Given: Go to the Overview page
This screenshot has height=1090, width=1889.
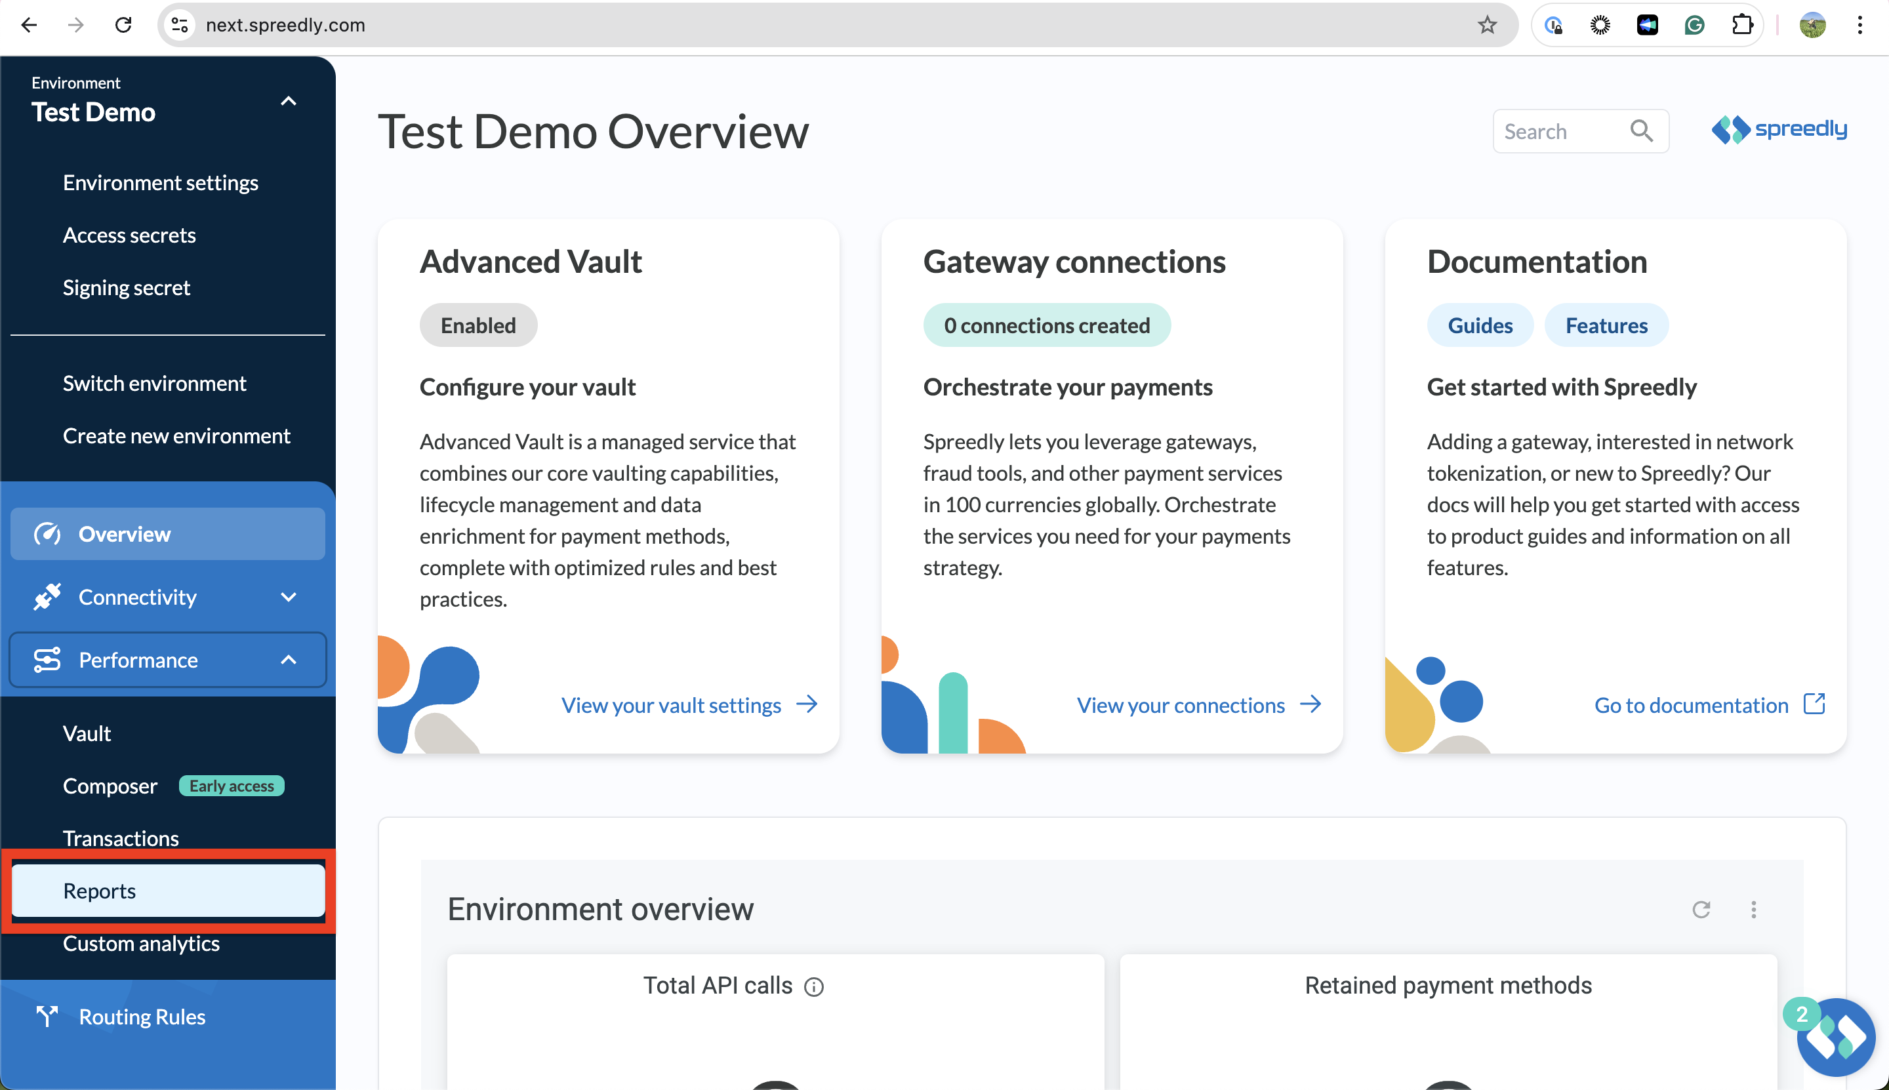Looking at the screenshot, I should click(x=168, y=534).
